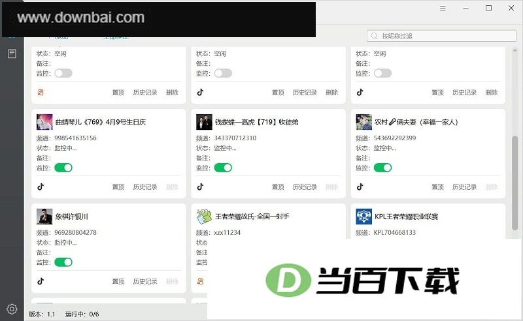
Task: Enable monitoring on the idle Kuaishou card
Action: click(63, 73)
